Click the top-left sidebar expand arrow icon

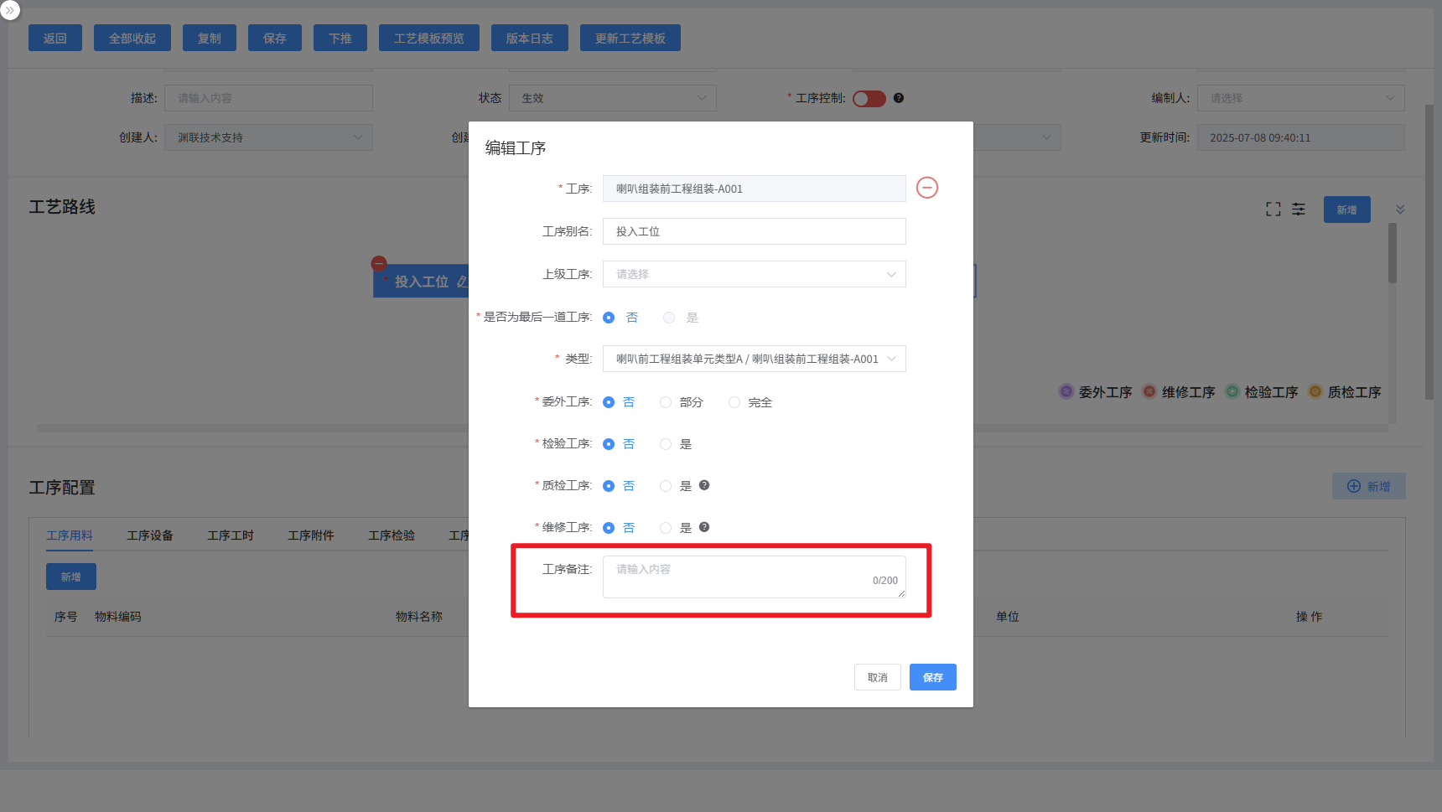coord(10,10)
